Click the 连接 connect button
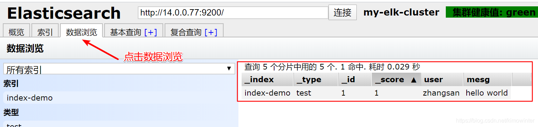Image resolution: width=538 pixels, height=127 pixels. click(342, 13)
